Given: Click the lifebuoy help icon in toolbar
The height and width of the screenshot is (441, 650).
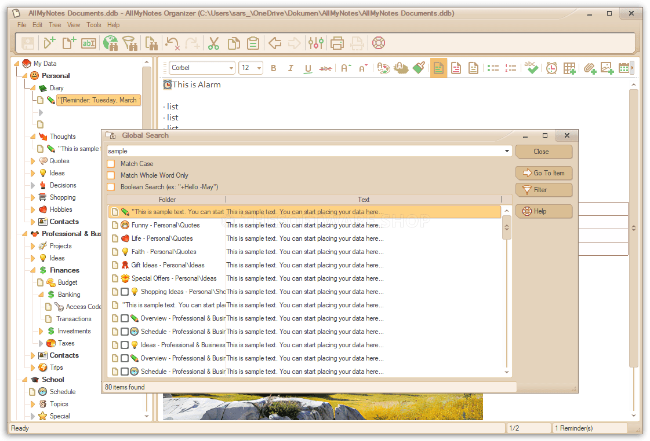Looking at the screenshot, I should (379, 43).
